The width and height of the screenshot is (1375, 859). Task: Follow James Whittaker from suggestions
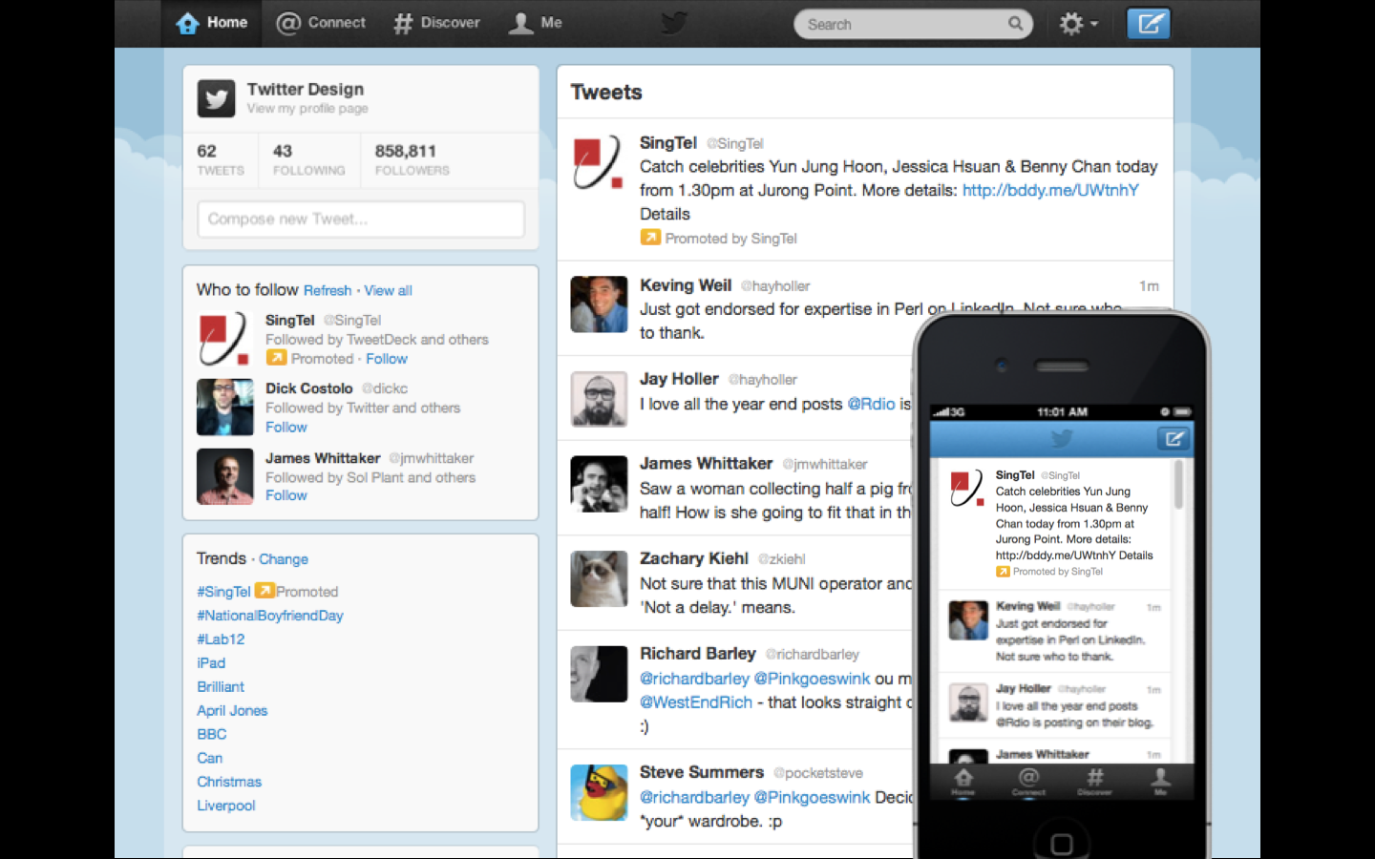(x=286, y=496)
